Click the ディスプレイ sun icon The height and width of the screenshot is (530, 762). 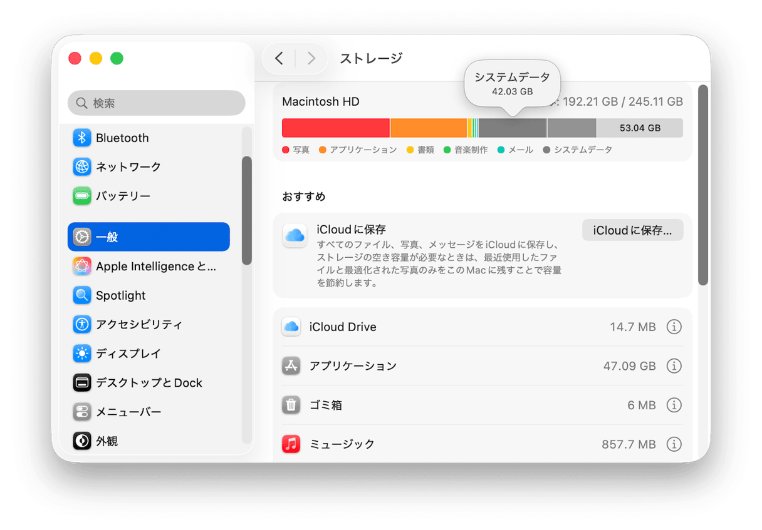click(x=81, y=354)
